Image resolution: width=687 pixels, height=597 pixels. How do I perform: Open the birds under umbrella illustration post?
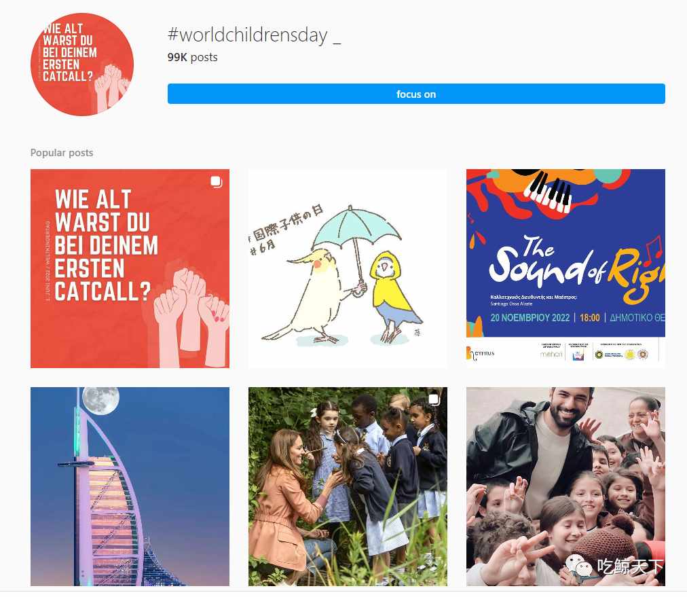coord(348,268)
